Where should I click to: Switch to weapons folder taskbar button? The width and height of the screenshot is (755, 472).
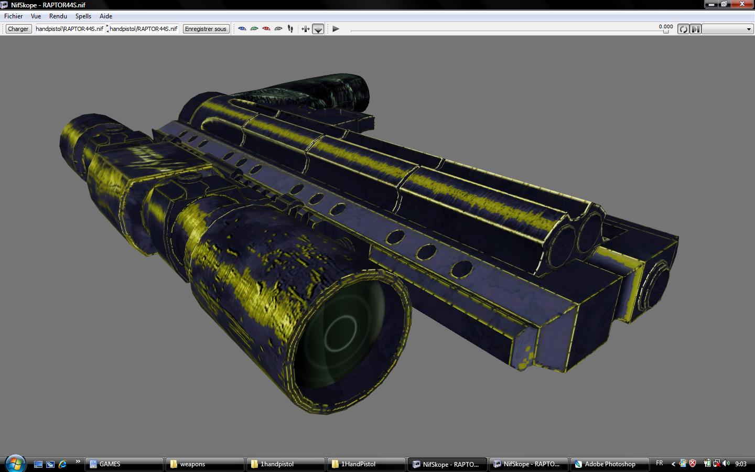[205, 464]
